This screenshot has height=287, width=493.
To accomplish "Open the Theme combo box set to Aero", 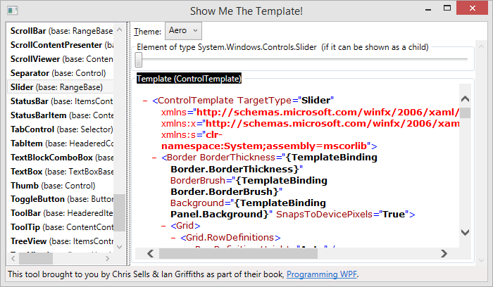I will [183, 31].
